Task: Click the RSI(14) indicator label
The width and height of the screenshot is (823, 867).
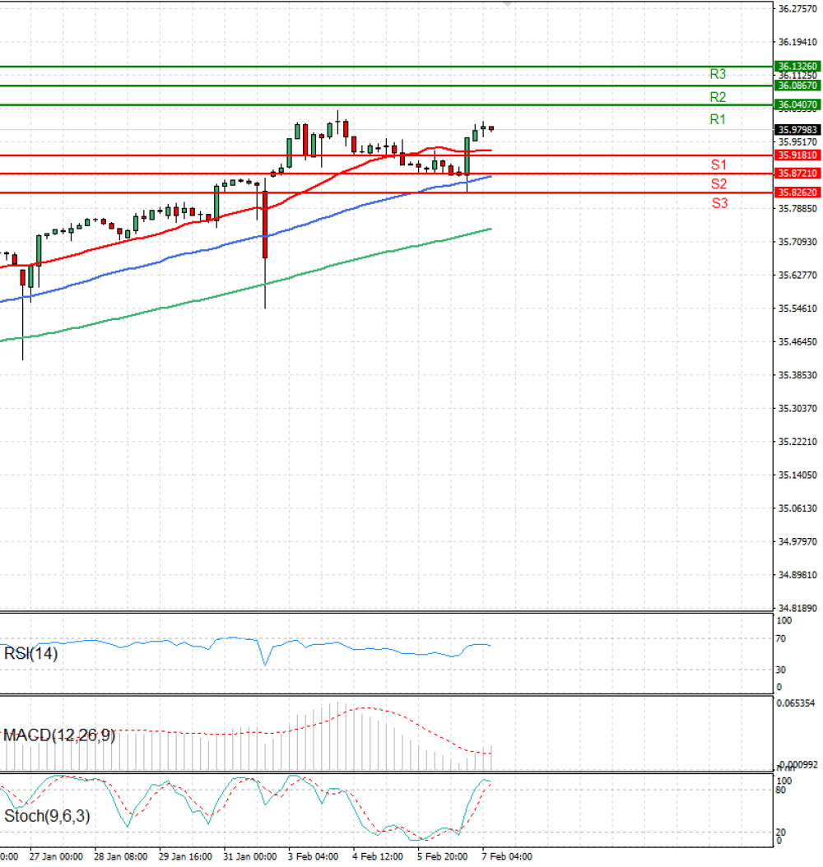Action: point(31,654)
